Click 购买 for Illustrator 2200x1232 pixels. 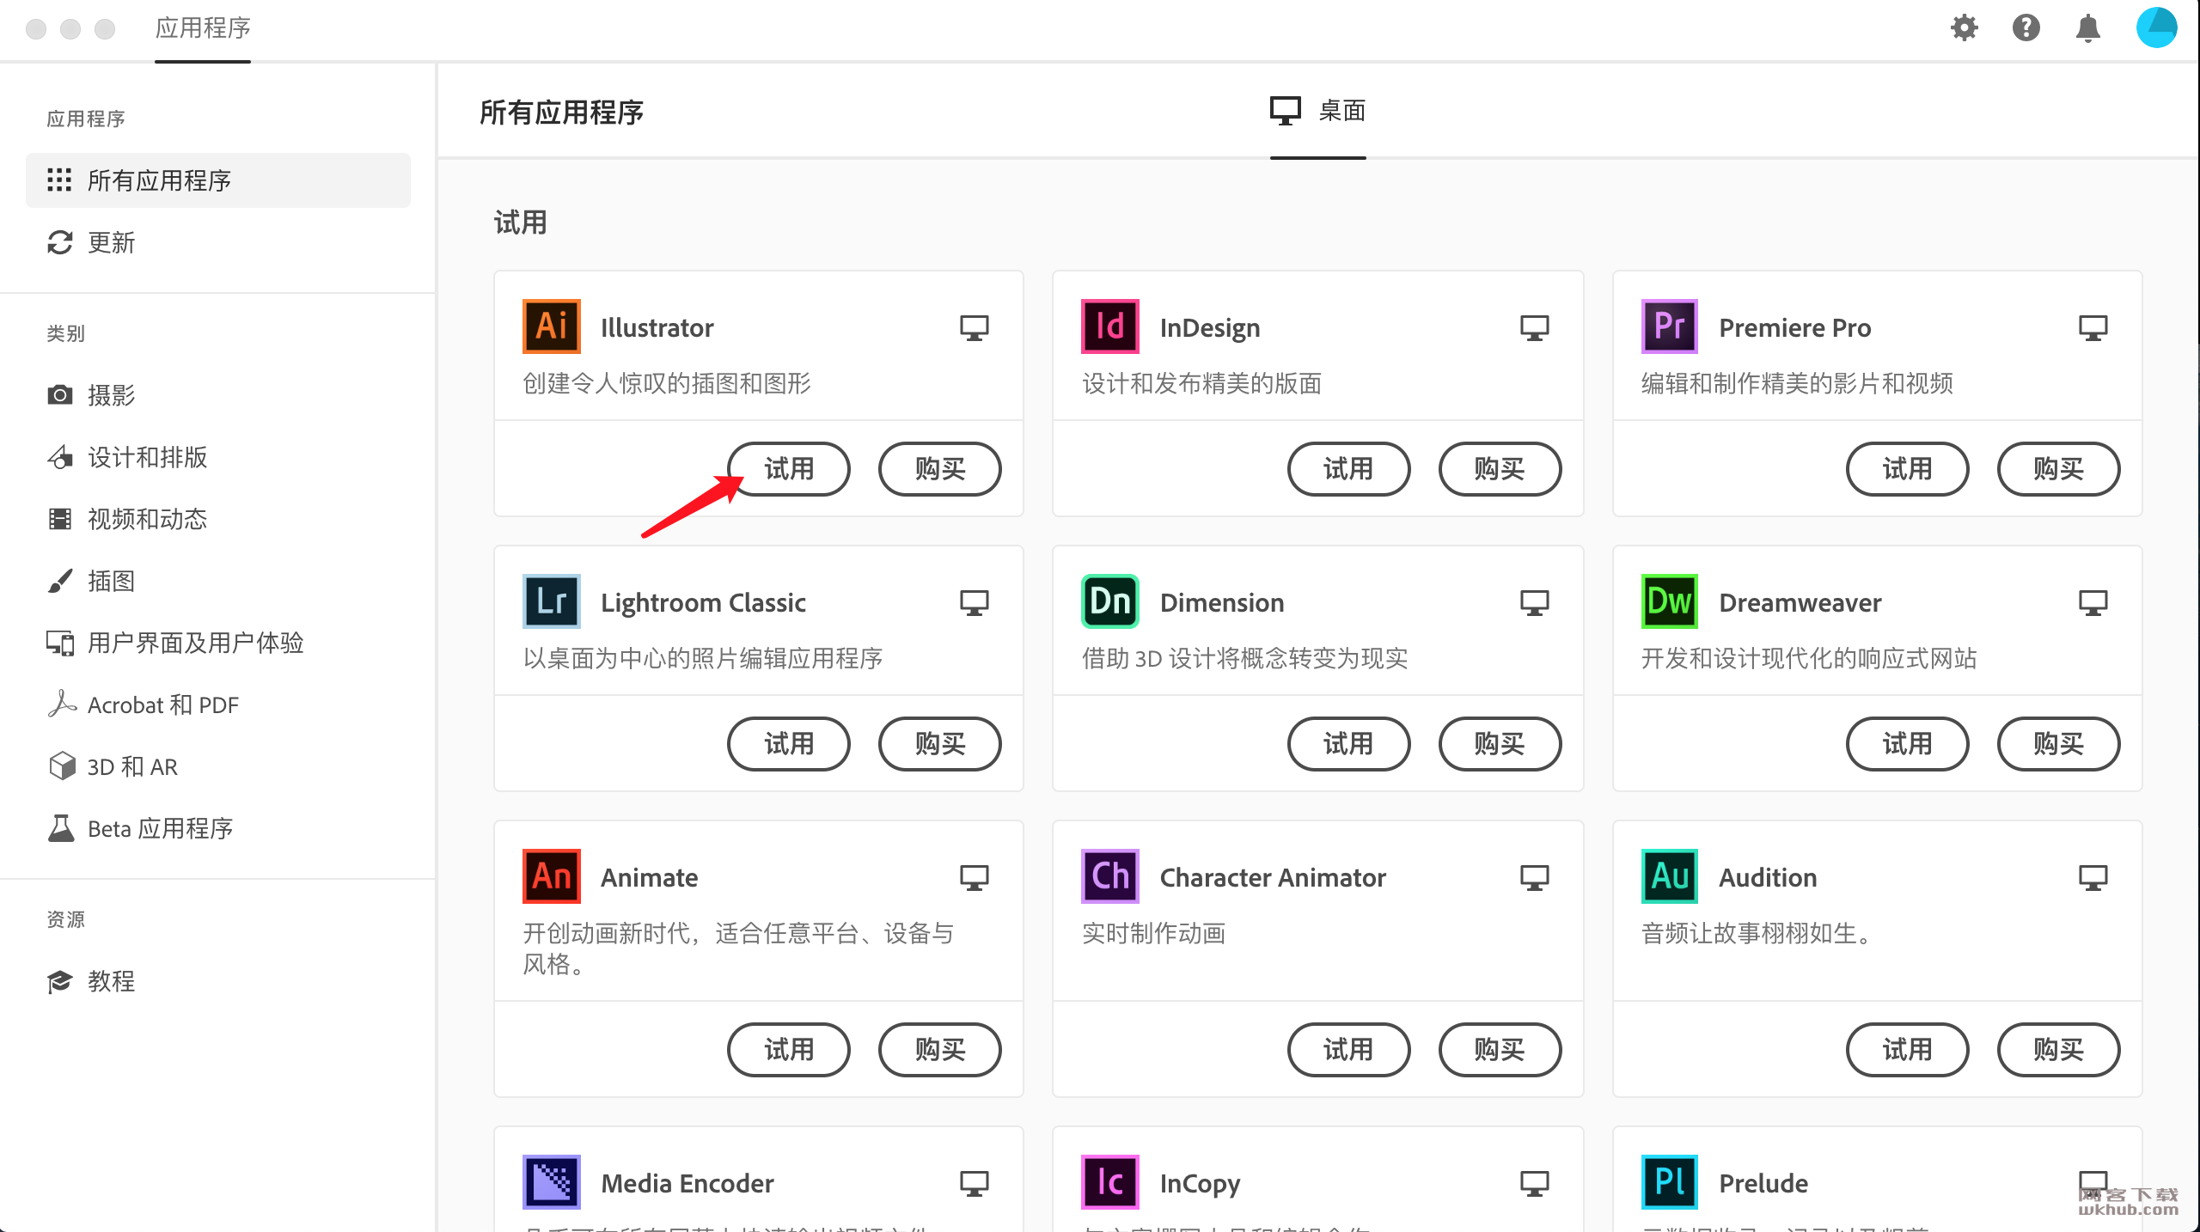click(939, 469)
